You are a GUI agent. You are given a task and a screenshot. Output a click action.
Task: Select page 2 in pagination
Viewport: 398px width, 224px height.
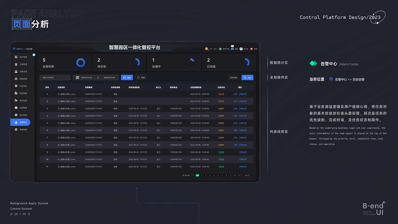pos(201,175)
